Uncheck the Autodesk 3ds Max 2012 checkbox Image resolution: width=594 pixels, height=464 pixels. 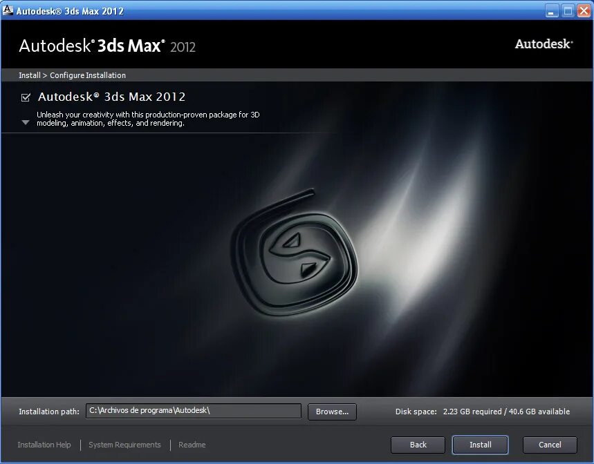[26, 97]
